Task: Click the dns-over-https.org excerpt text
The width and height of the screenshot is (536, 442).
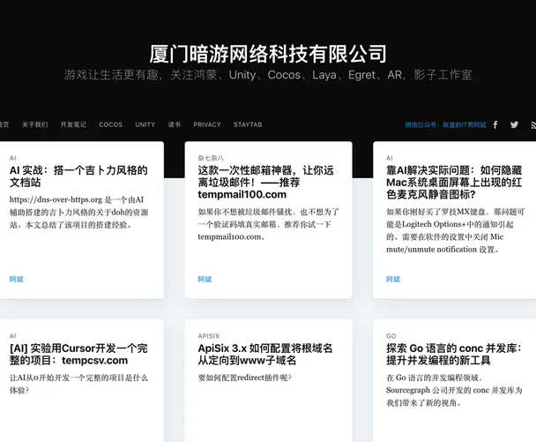Action: coord(79,212)
